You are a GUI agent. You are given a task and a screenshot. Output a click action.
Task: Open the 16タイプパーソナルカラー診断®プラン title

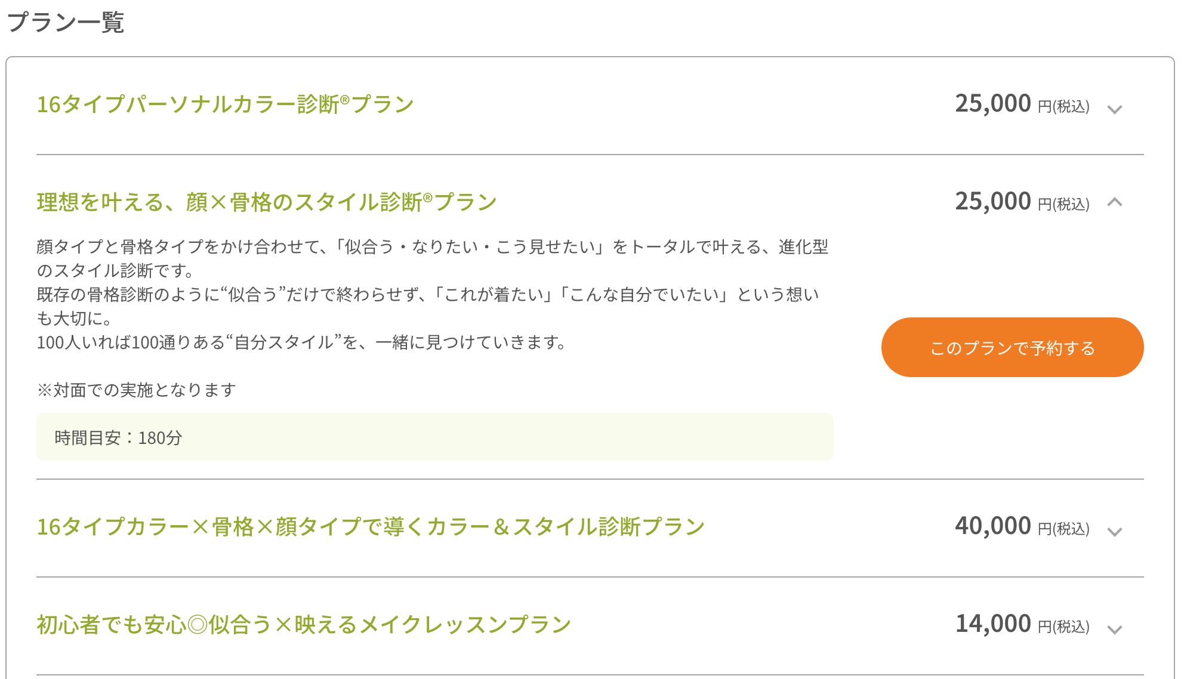point(225,104)
